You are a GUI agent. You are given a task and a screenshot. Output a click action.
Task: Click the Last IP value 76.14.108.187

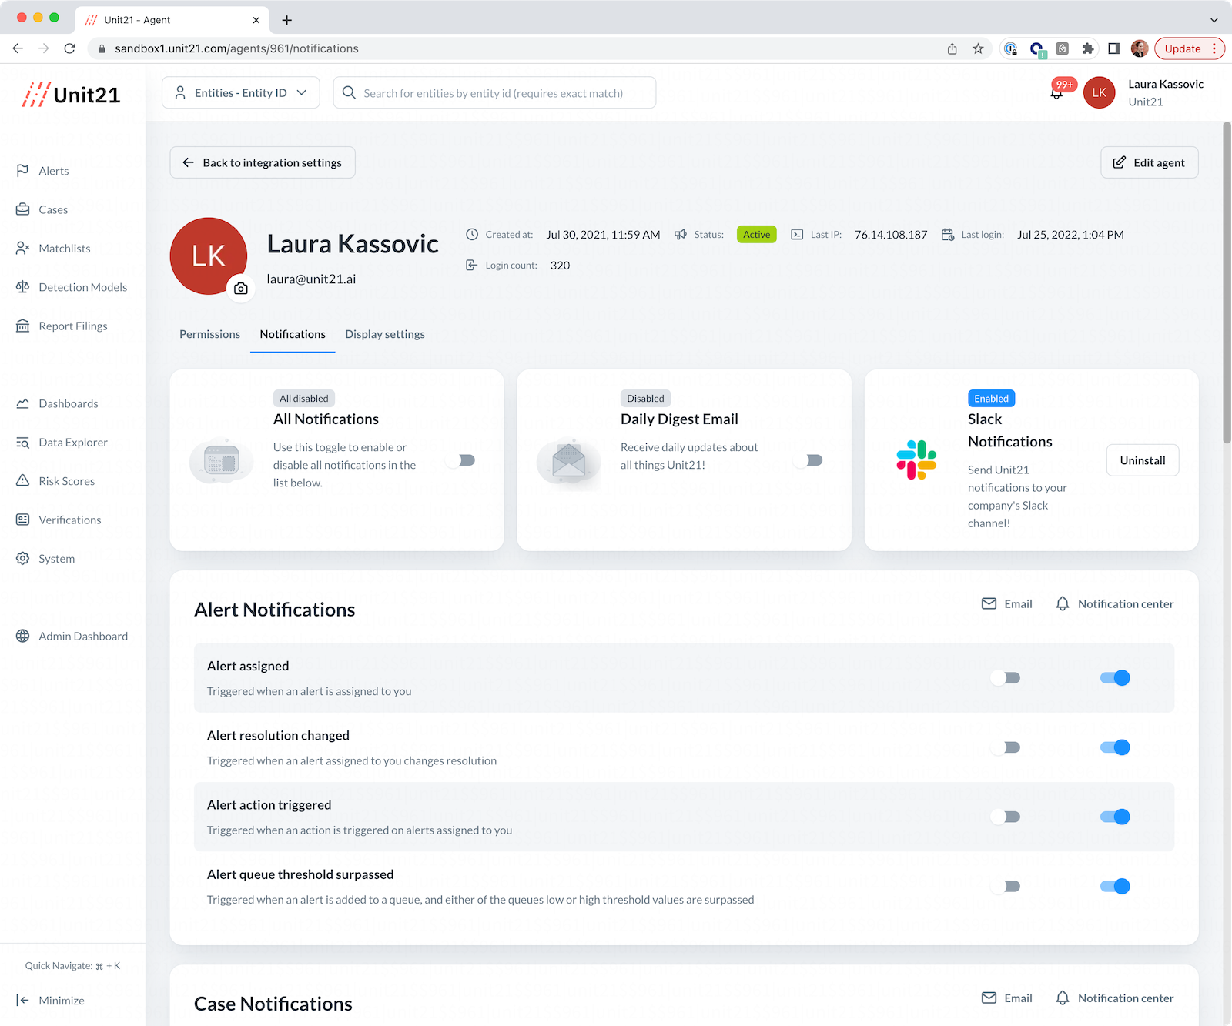891,235
